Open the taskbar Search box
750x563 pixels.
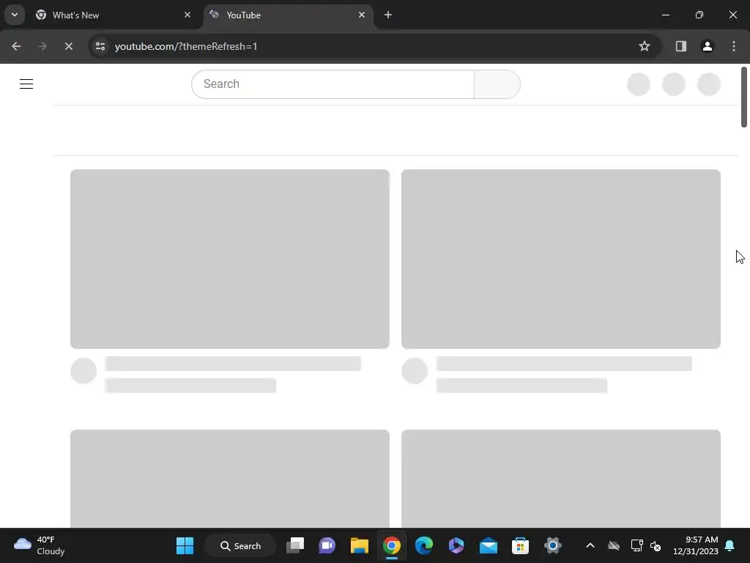(240, 545)
